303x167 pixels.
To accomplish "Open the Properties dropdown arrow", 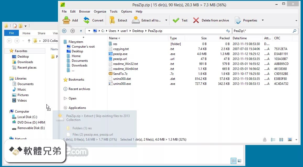I will pyautogui.click(x=263, y=20).
